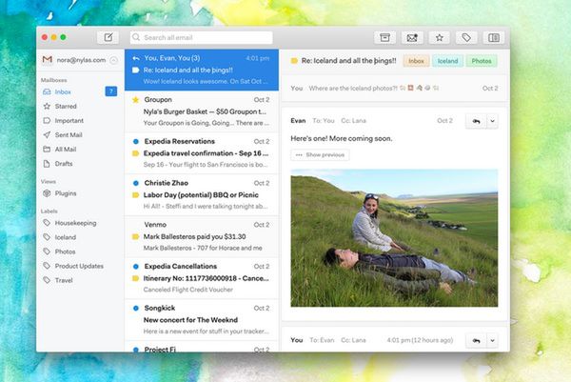571x382 pixels.
Task: Open the Starred mailbox
Action: (80, 106)
